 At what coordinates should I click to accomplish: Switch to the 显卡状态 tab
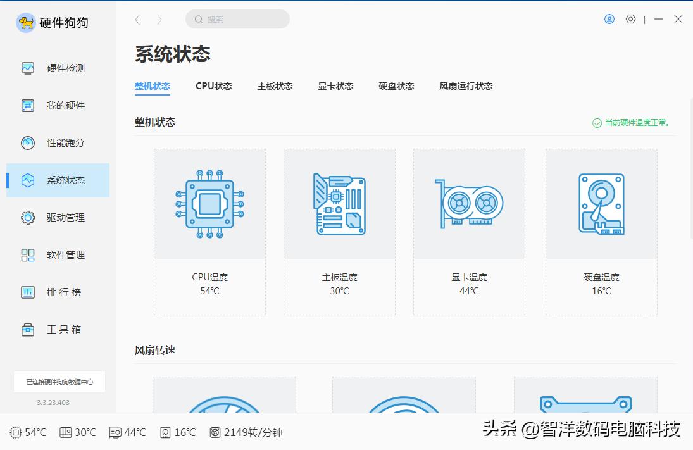pos(335,86)
